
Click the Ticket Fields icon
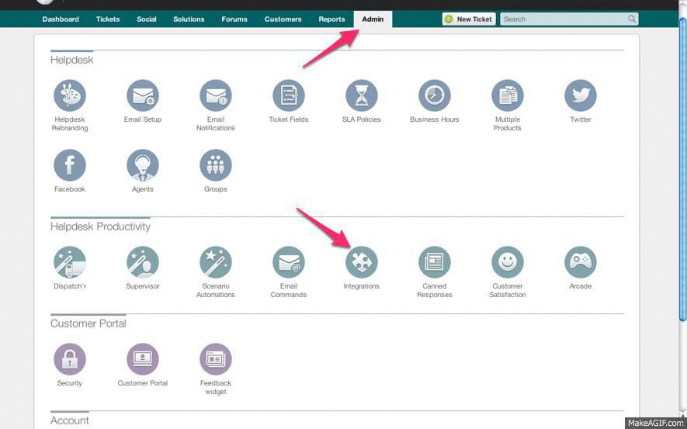289,96
